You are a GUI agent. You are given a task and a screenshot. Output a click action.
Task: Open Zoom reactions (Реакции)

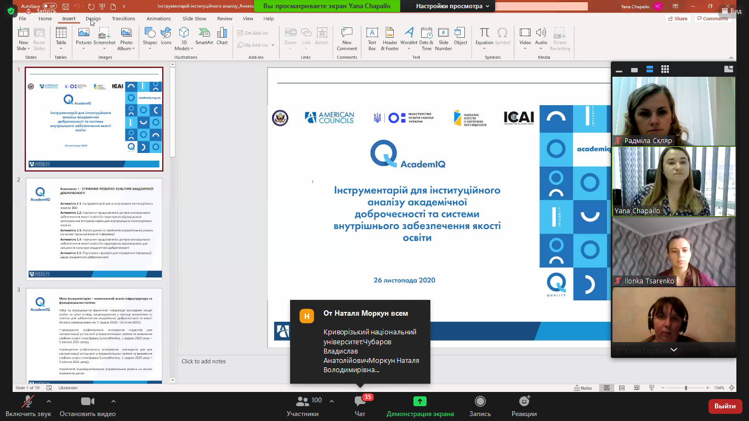click(524, 405)
